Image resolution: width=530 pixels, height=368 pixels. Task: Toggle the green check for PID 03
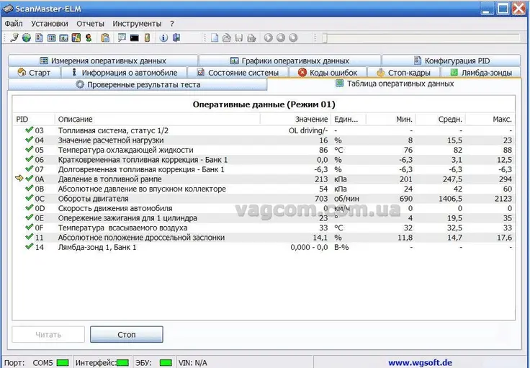click(29, 130)
